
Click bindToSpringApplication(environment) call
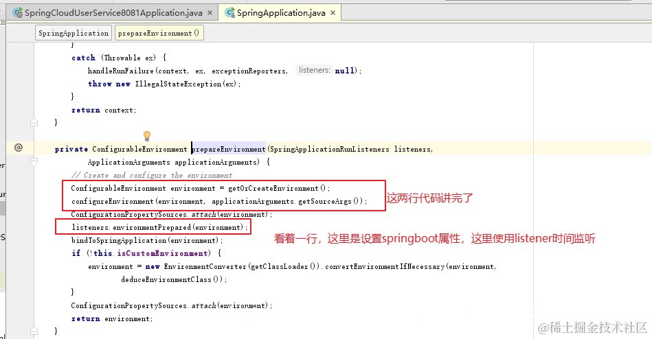[146, 241]
